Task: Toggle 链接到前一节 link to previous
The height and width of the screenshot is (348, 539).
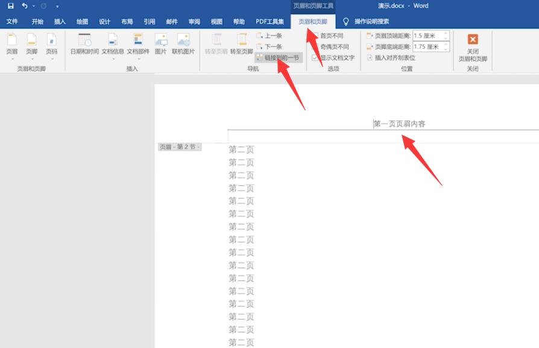Action: 279,57
